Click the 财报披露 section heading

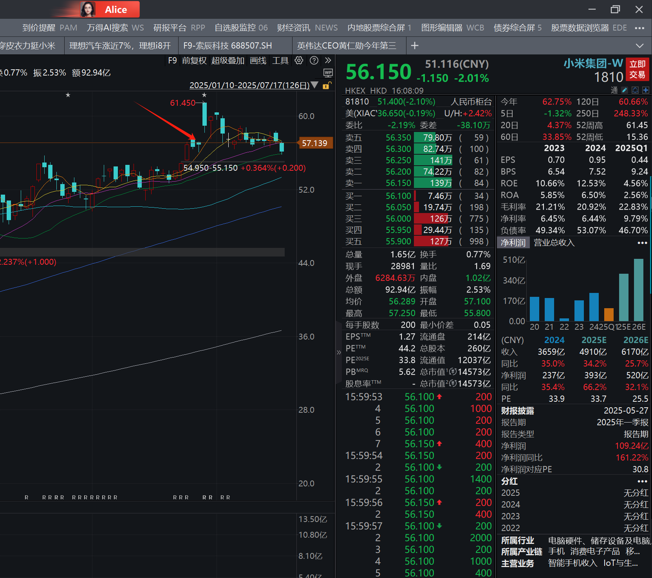[x=517, y=411]
